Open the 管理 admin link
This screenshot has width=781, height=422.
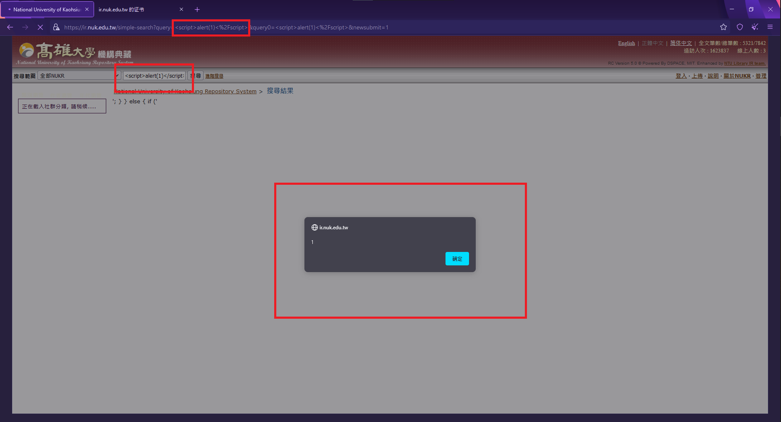(x=761, y=76)
